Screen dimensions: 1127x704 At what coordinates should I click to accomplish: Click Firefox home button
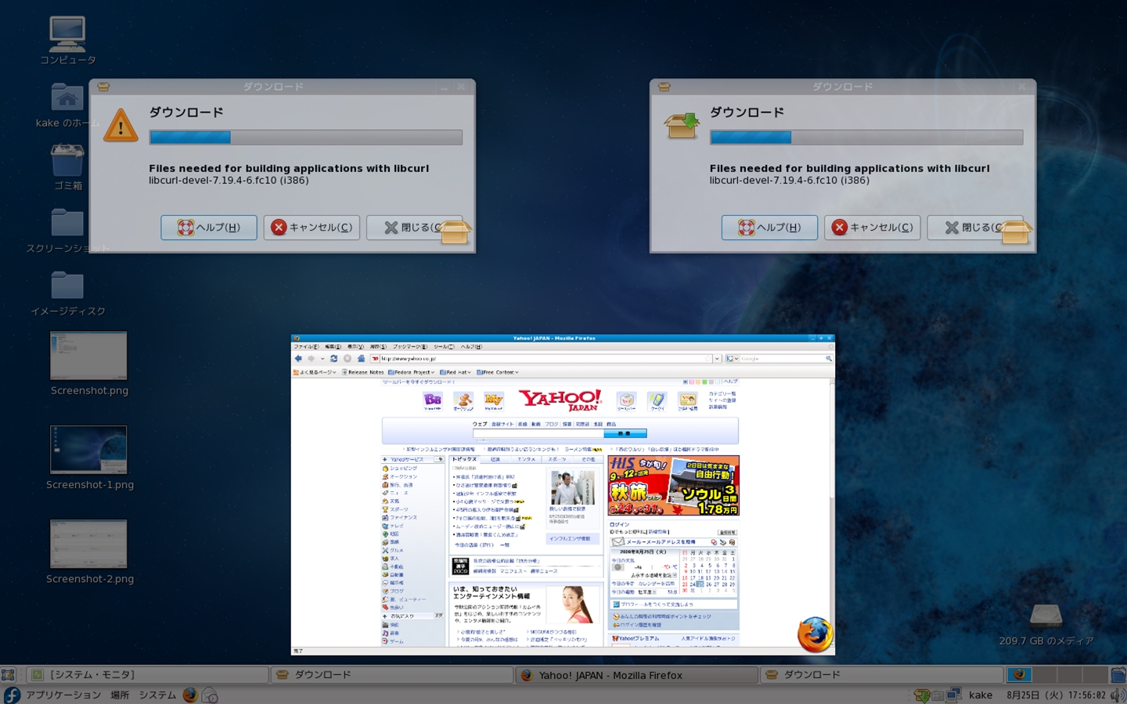[361, 358]
